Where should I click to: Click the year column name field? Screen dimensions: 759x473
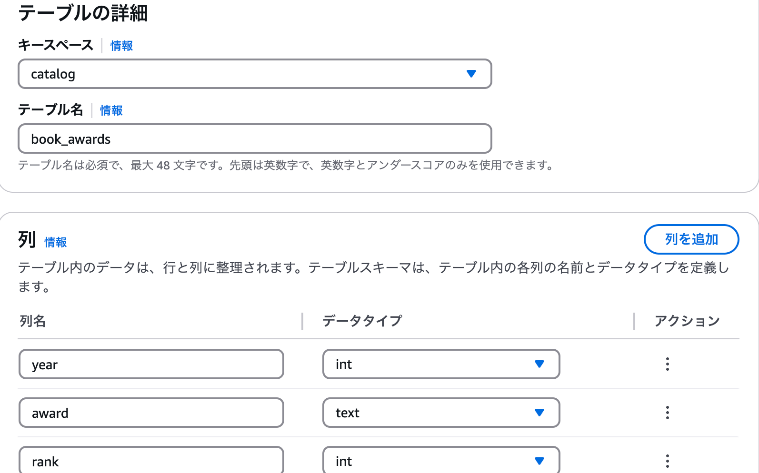(x=151, y=364)
